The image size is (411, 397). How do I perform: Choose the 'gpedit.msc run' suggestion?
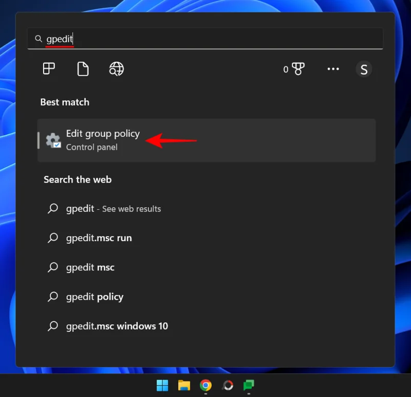coord(100,238)
